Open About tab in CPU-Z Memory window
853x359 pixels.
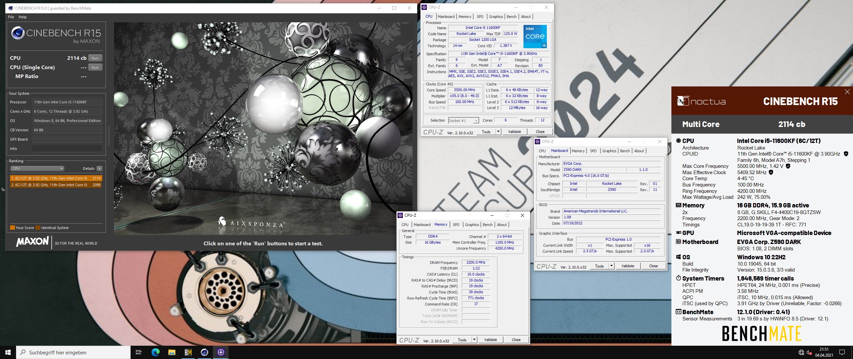point(502,225)
